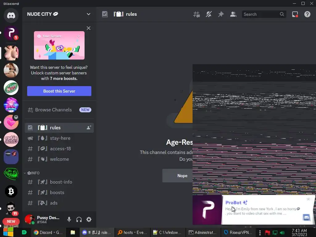The image size is (316, 237).
Task: Click the red flag tray icon
Action: click(268, 233)
